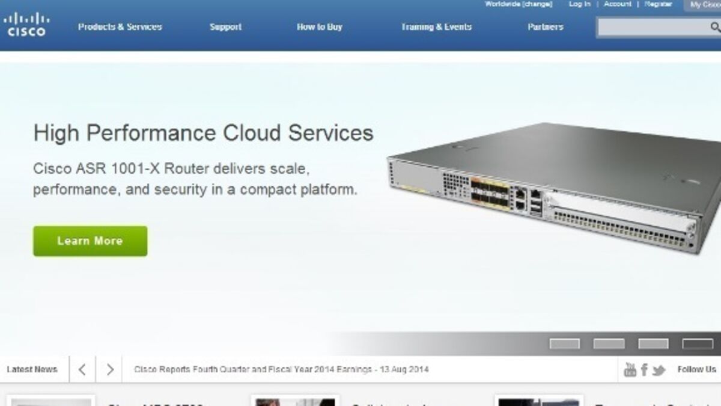Image resolution: width=721 pixels, height=406 pixels.
Task: Click the Cisco logo
Action: [26, 25]
